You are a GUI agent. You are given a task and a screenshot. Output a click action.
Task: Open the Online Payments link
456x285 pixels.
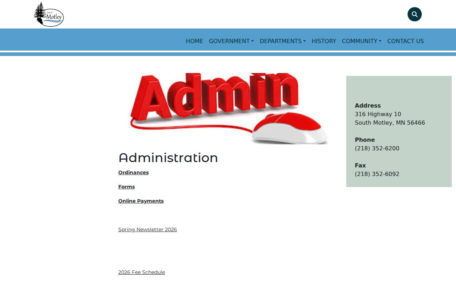(141, 201)
